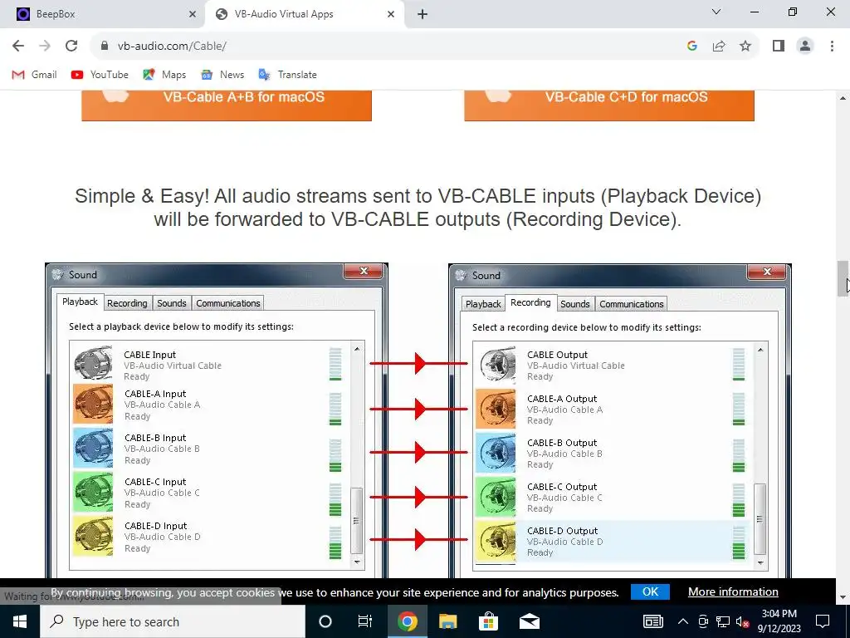This screenshot has height=638, width=850.
Task: Click the padlock site info icon
Action: click(x=105, y=46)
